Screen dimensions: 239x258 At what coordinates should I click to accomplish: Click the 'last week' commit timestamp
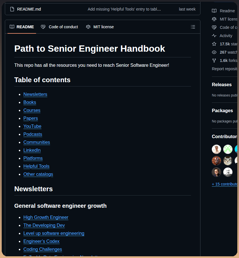[187, 9]
